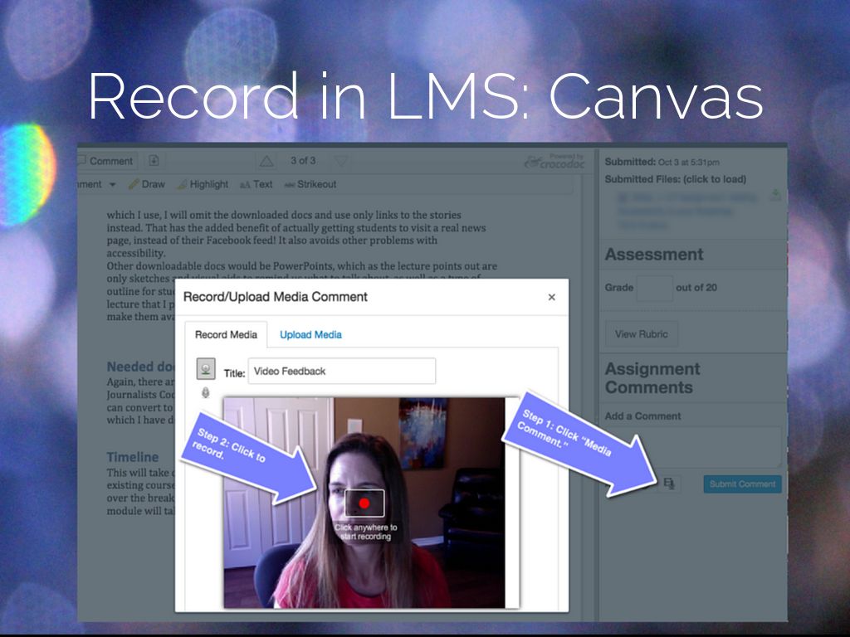The height and width of the screenshot is (637, 850).
Task: Click the Add a Comment text area
Action: pos(693,446)
